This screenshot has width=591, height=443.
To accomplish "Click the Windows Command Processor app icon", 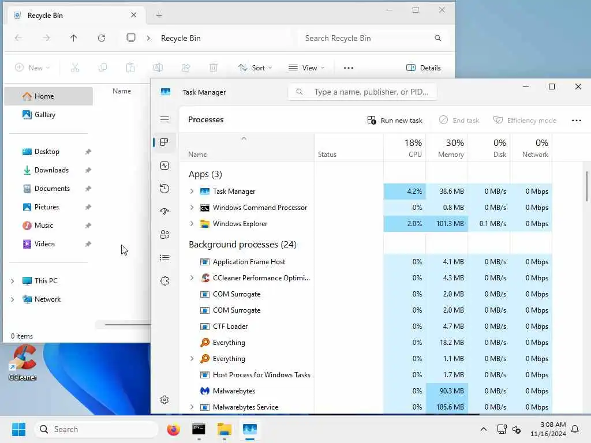I will 205,208.
